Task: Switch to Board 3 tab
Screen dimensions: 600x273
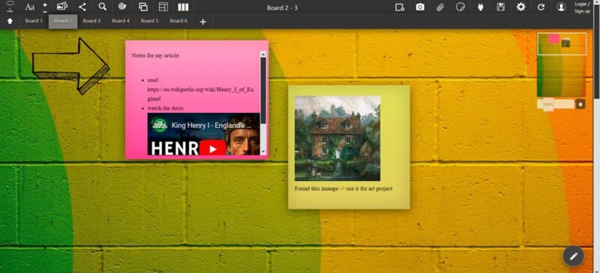Action: coord(91,21)
